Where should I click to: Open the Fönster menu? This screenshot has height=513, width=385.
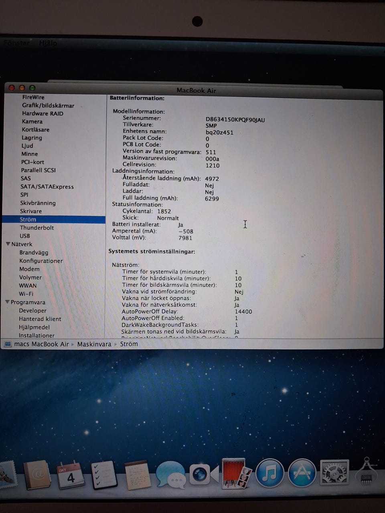point(16,43)
